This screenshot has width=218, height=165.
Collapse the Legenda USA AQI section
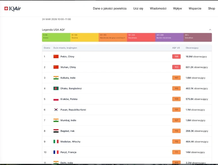[x=210, y=30]
